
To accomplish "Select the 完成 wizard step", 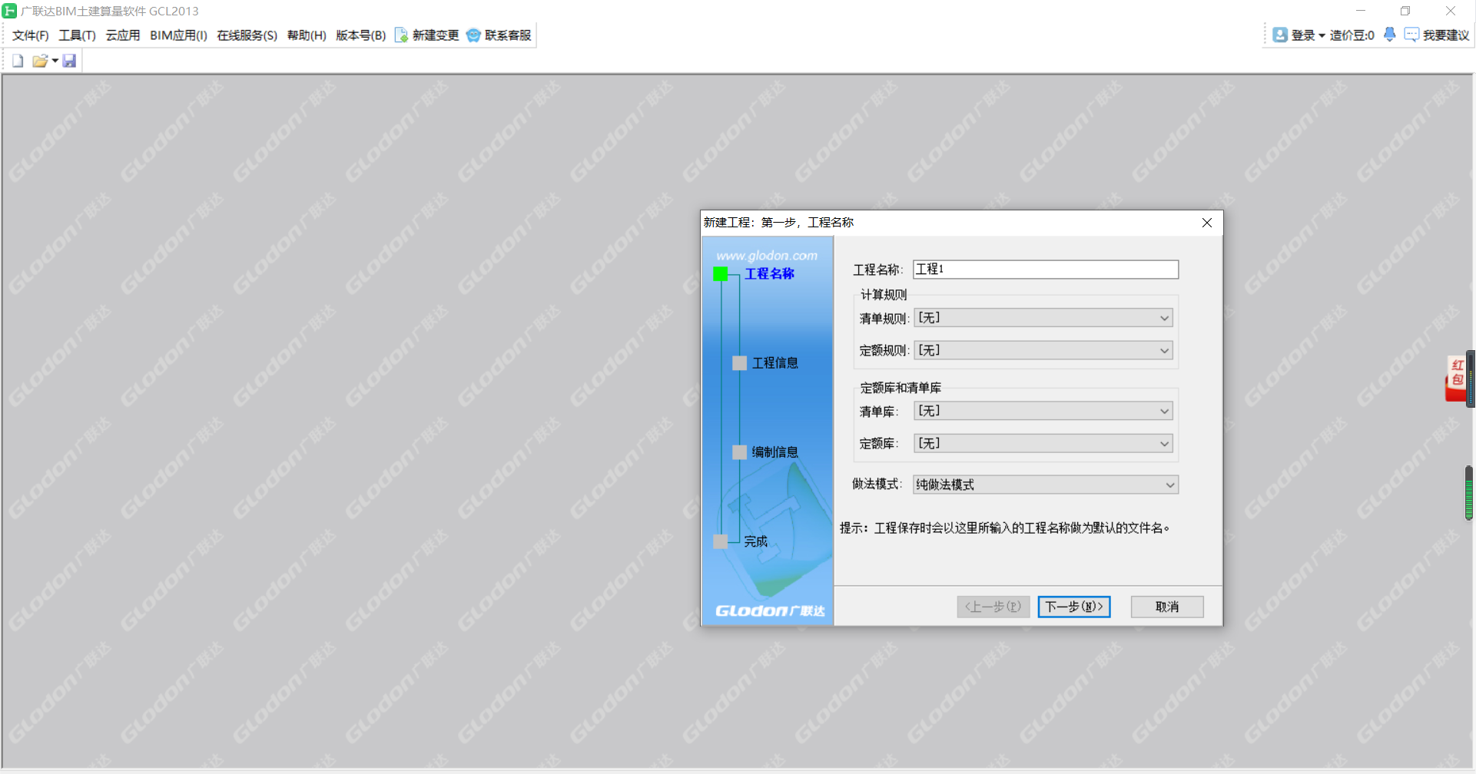I will tap(755, 541).
